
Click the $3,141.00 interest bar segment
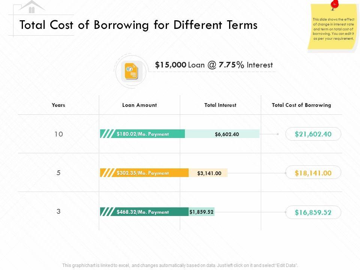tap(209, 173)
